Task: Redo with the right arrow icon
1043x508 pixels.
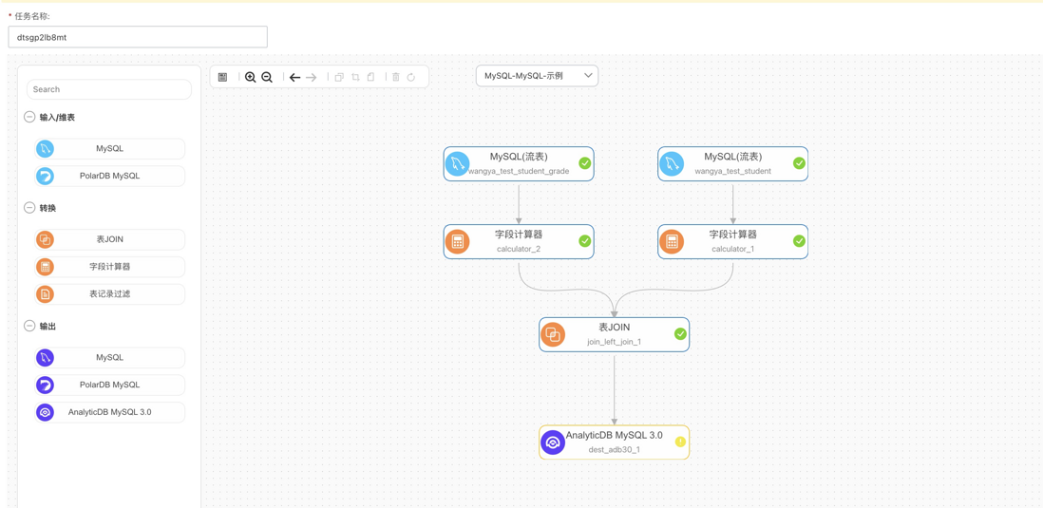Action: point(312,77)
